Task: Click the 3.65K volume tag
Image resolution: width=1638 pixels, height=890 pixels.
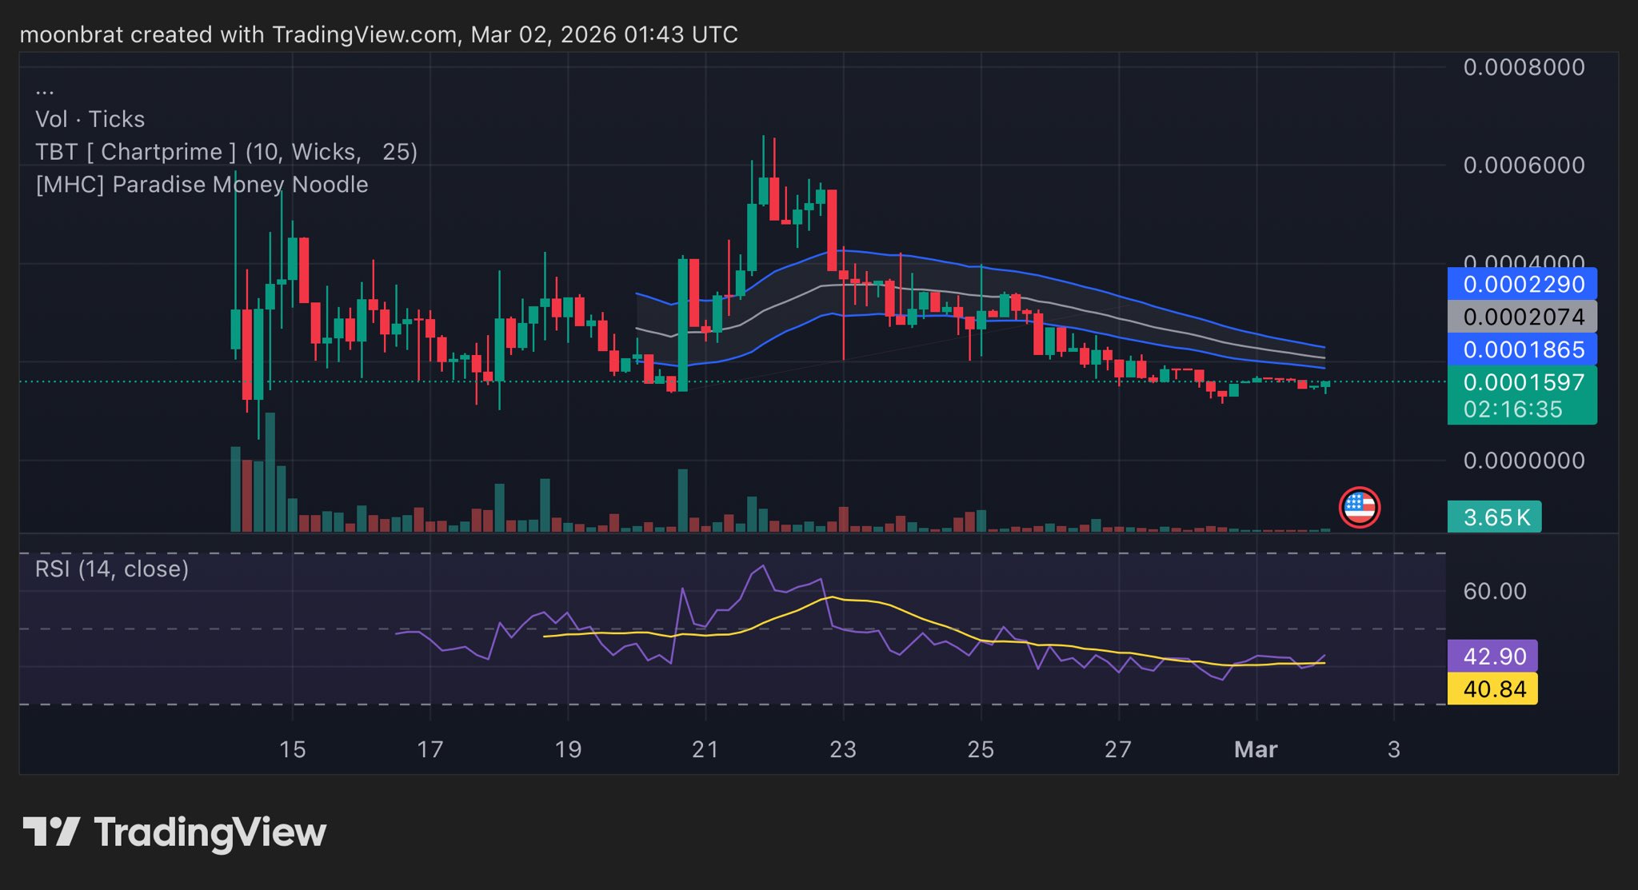Action: 1494,517
